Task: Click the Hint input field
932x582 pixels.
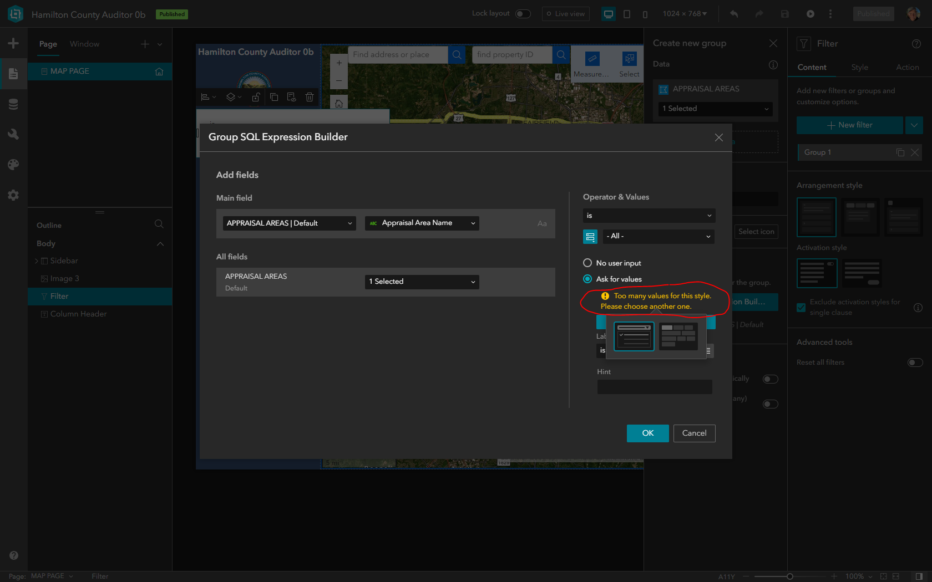Action: point(655,386)
